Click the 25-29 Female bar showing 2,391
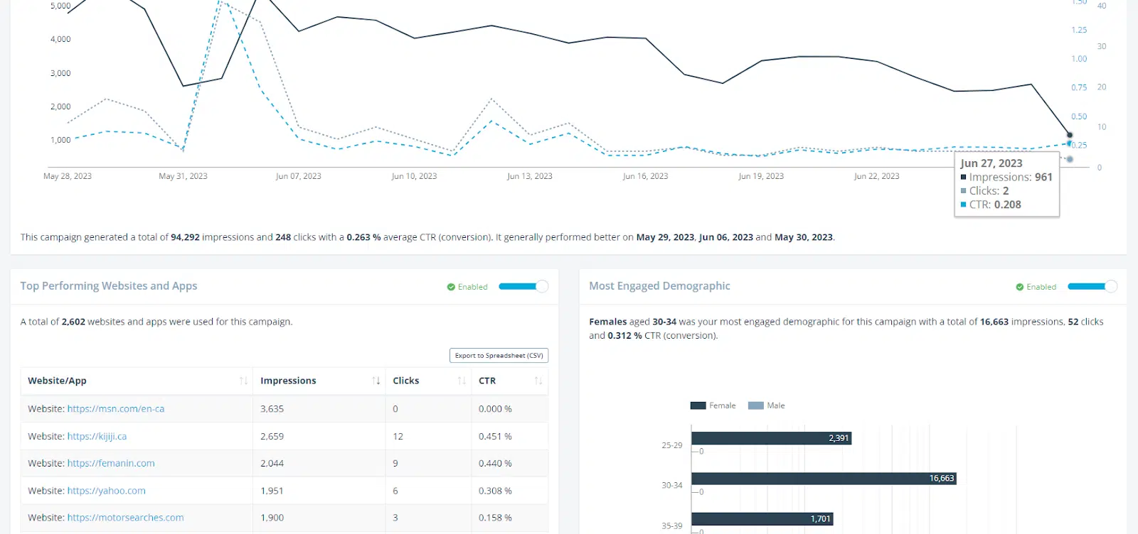1138x534 pixels. click(770, 438)
